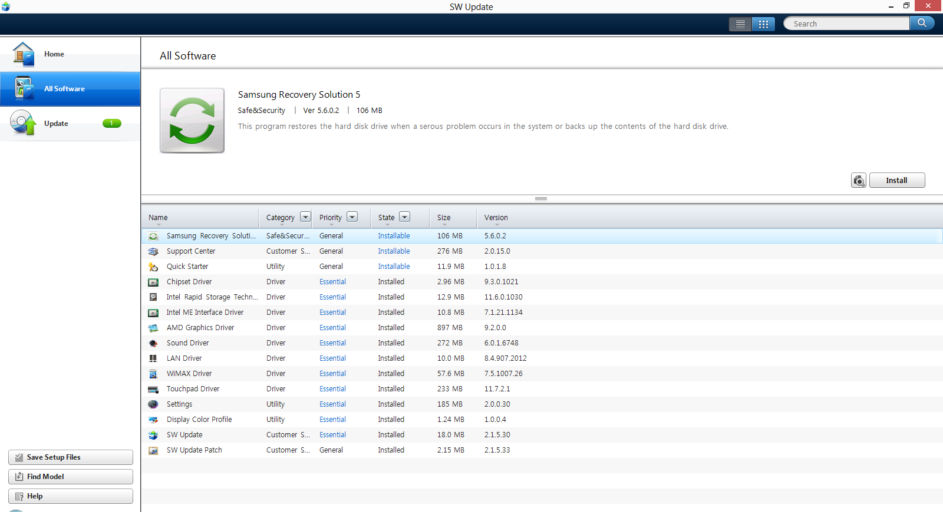Select All Software in the sidebar
Viewport: 943px width, 512px height.
[70, 89]
